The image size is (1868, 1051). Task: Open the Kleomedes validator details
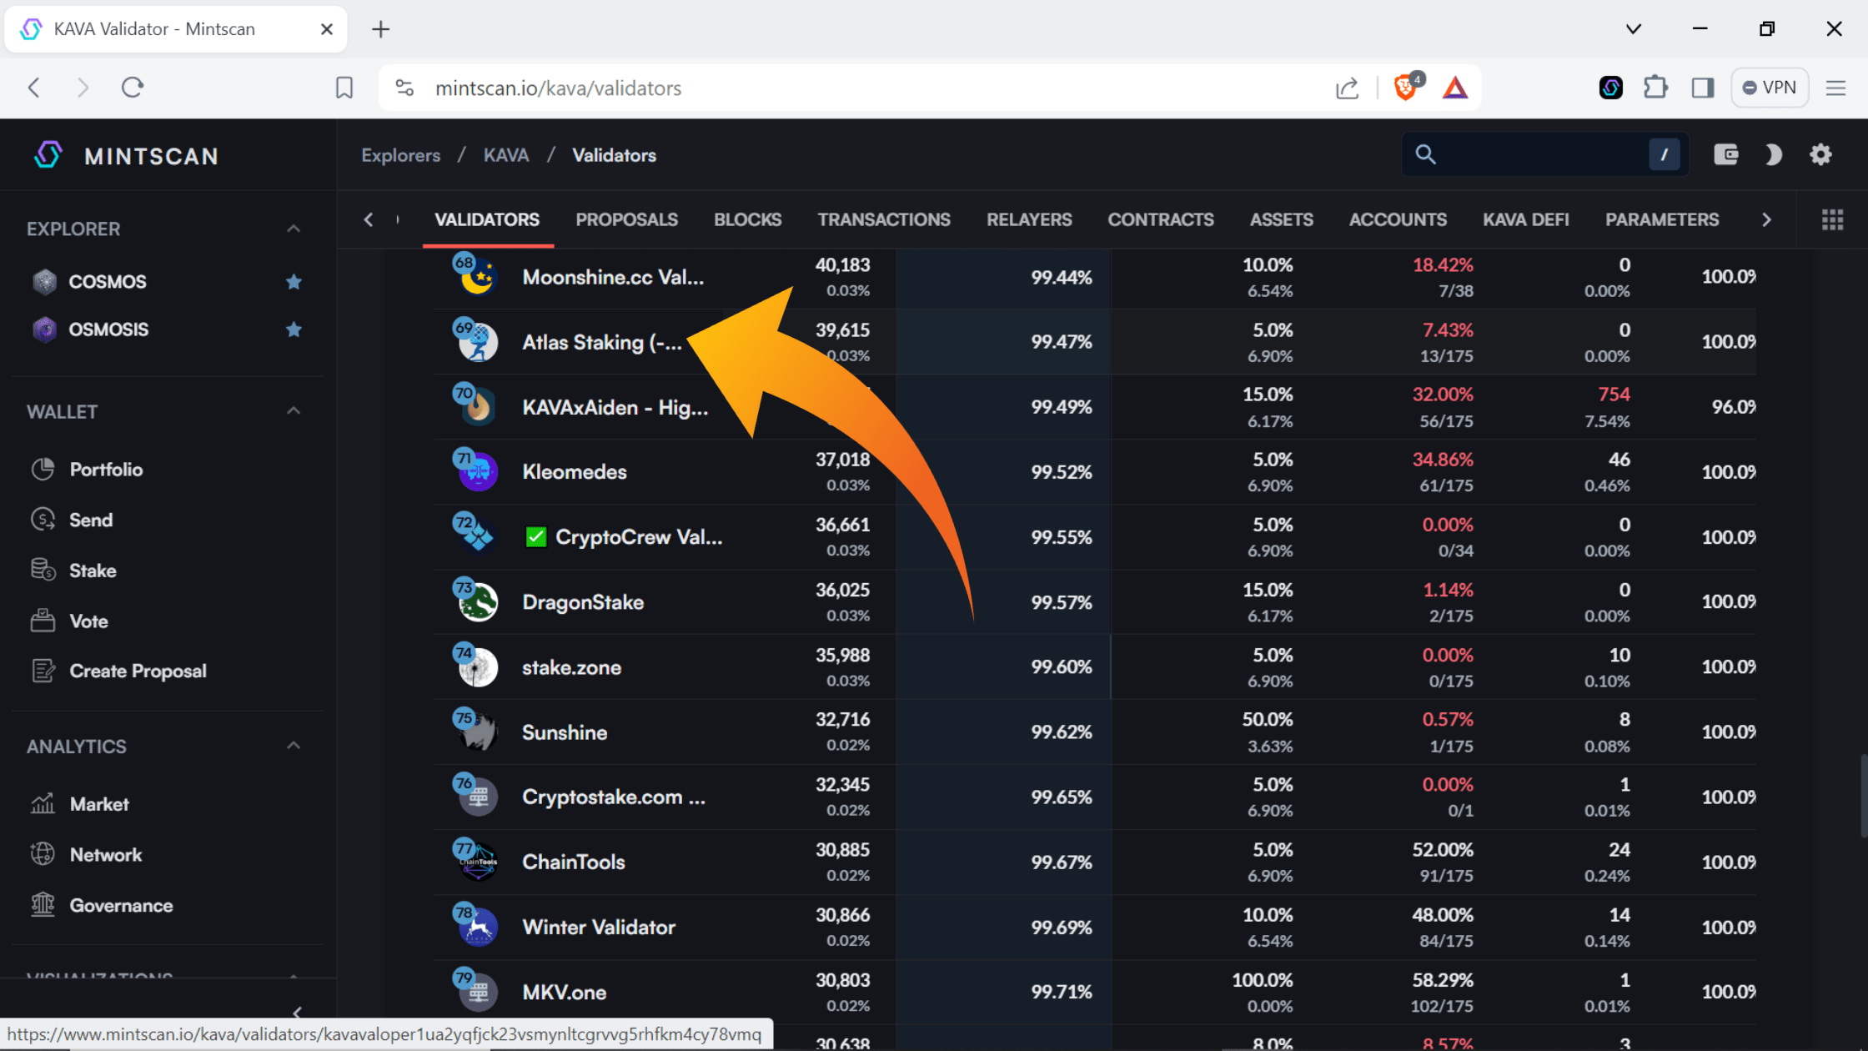click(x=574, y=471)
